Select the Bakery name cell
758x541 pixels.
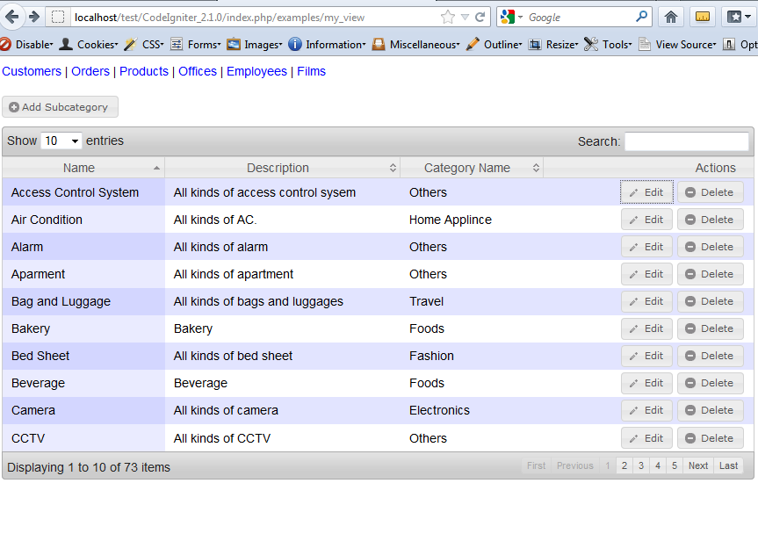[83, 328]
